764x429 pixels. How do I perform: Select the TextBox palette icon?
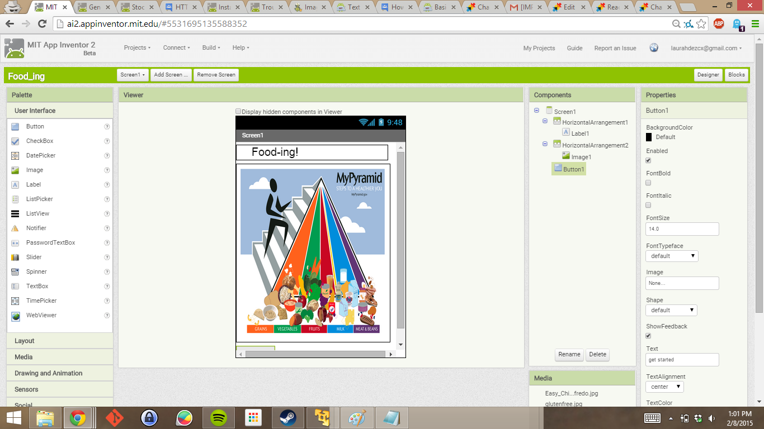coord(15,287)
